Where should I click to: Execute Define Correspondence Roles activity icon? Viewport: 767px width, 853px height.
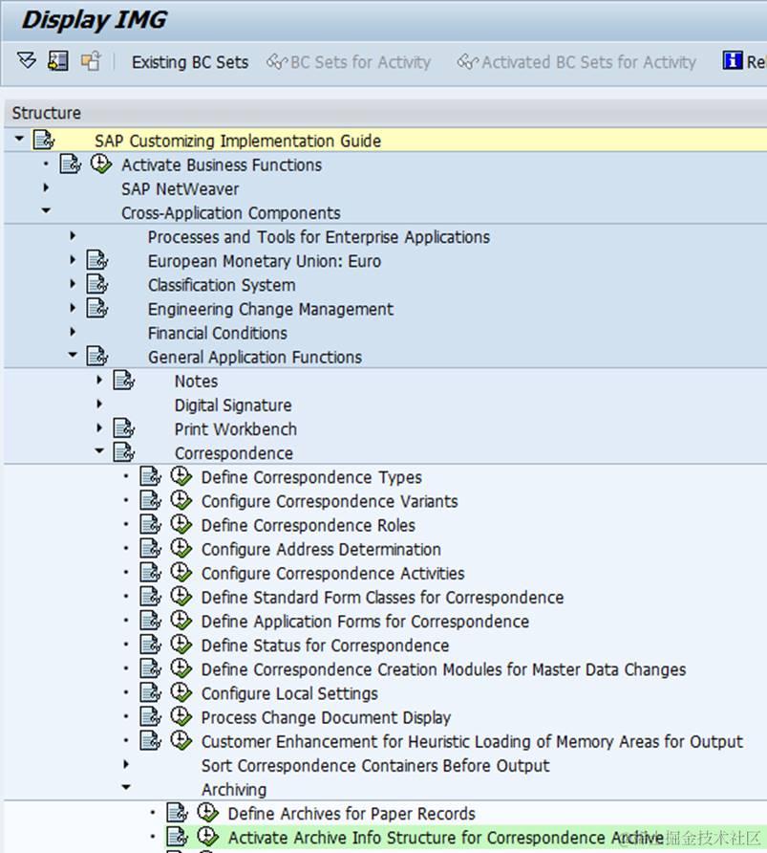point(181,524)
